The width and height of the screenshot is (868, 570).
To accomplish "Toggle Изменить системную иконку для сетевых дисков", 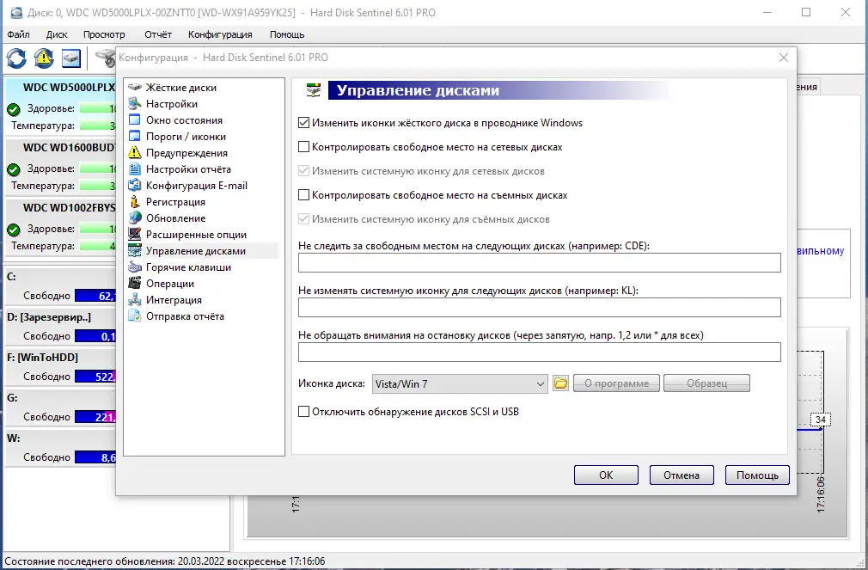I will tap(303, 171).
